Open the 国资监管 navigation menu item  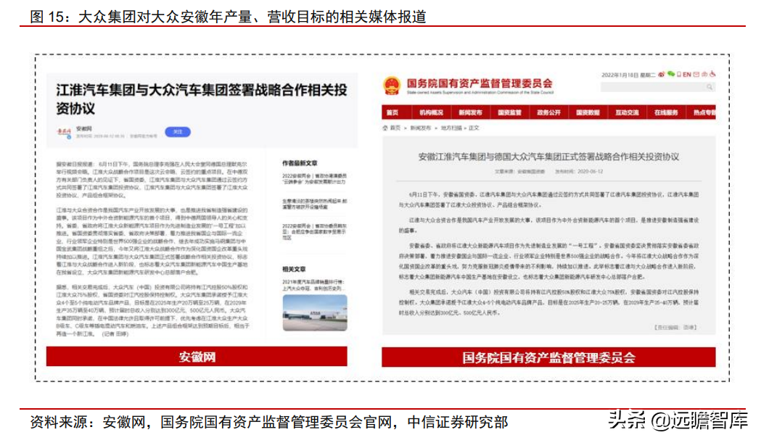[509, 112]
